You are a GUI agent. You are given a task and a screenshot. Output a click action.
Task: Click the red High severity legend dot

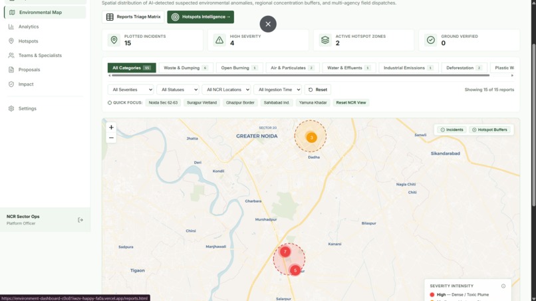point(432,294)
